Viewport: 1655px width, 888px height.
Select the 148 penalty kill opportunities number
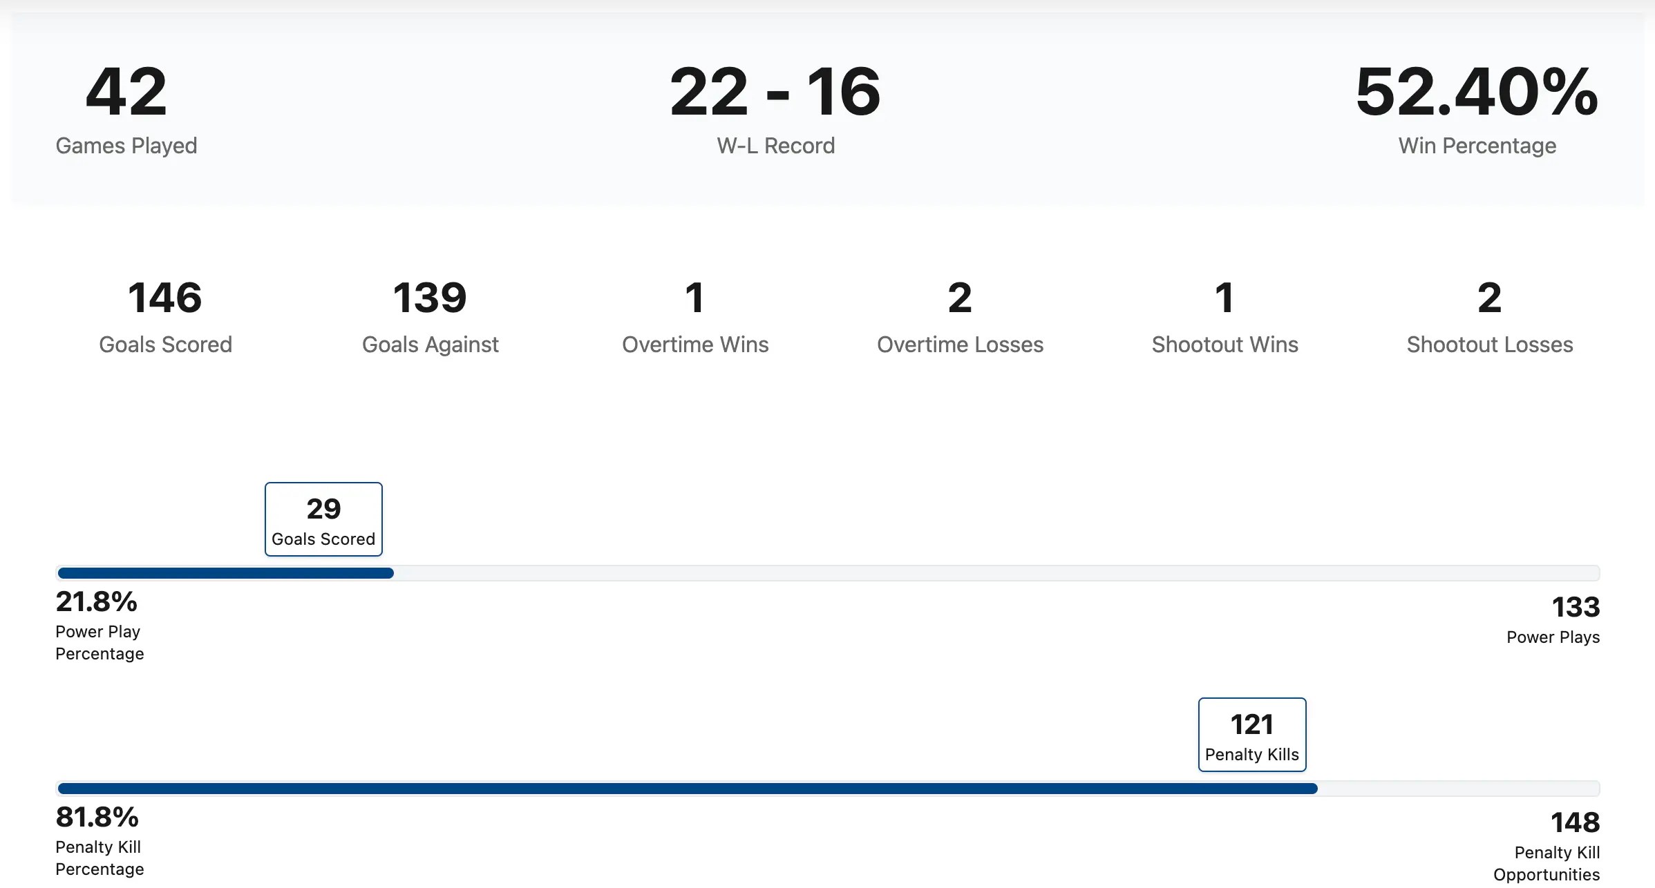tap(1575, 823)
